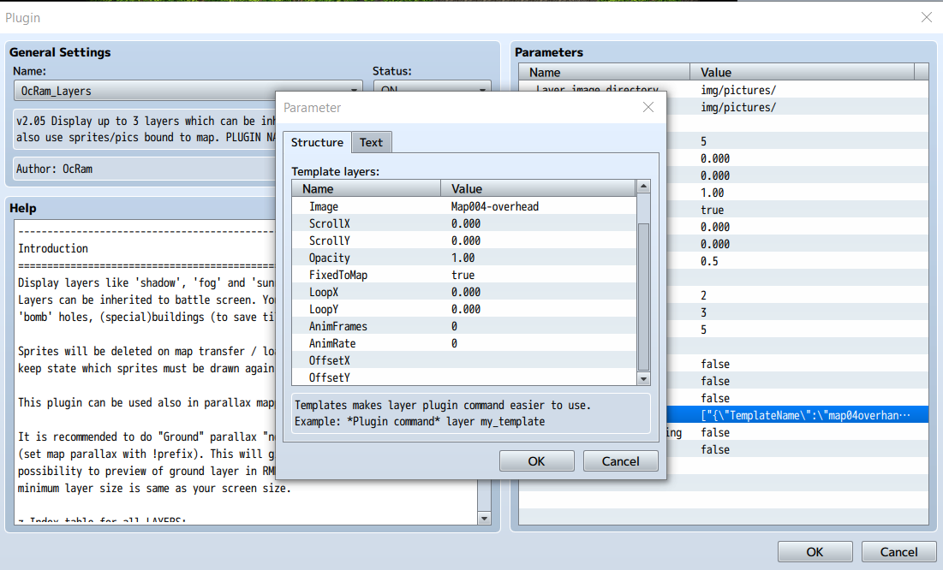Screen dimensions: 943x570
Task: Select the ScrollX parameter row
Action: point(463,223)
